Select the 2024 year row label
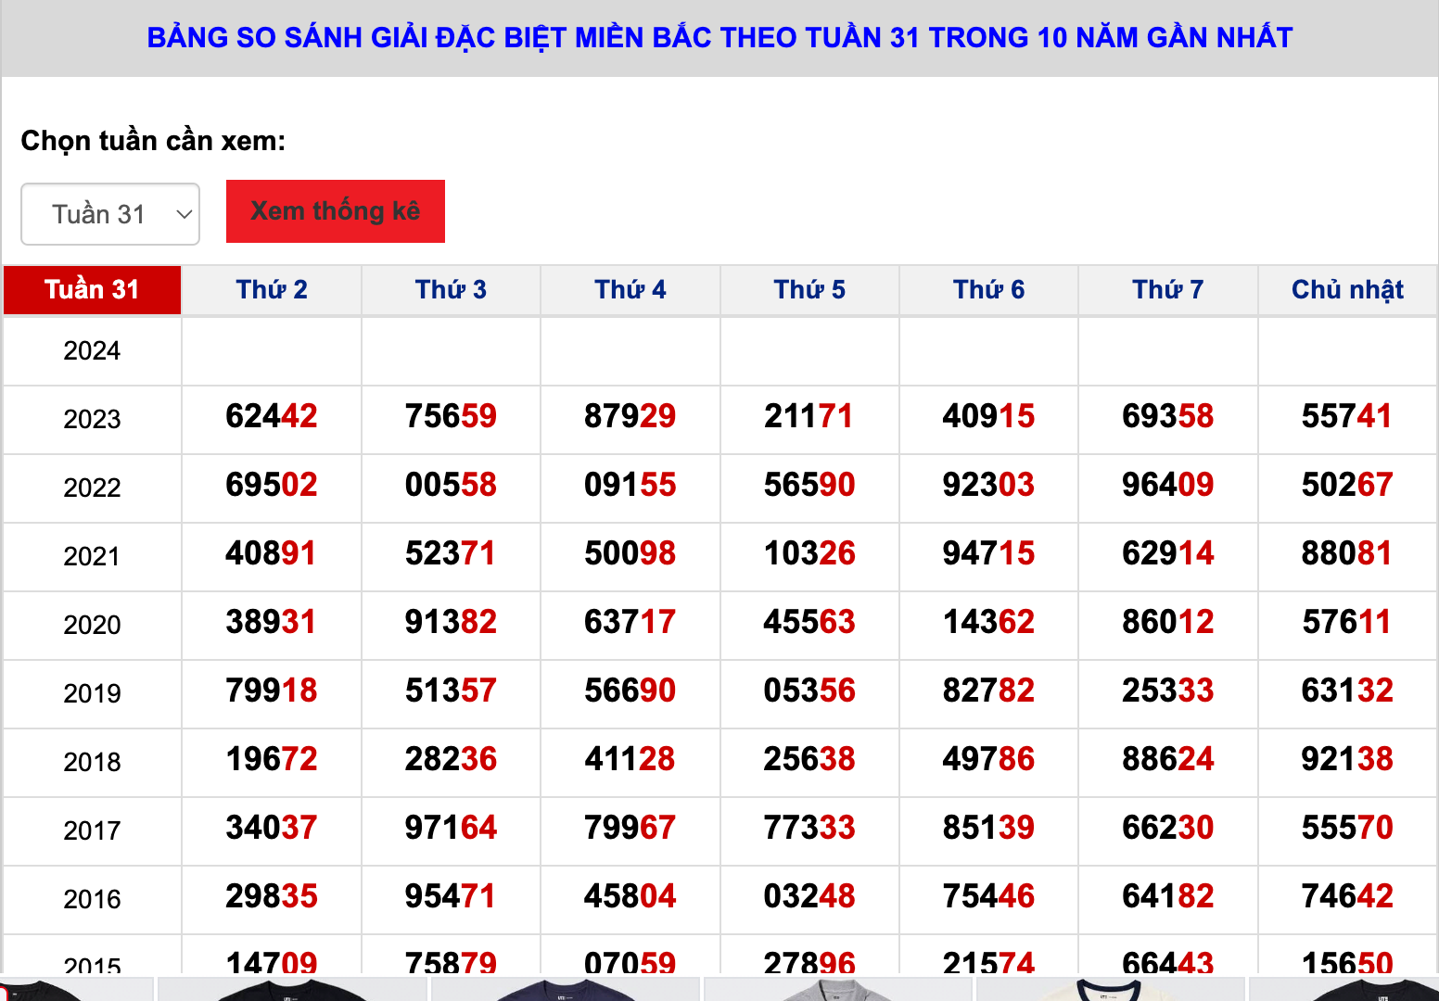 (x=92, y=351)
